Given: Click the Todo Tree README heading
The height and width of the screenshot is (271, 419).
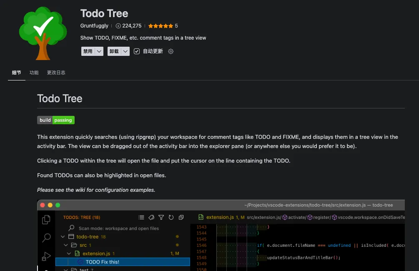Looking at the screenshot, I should (60, 99).
